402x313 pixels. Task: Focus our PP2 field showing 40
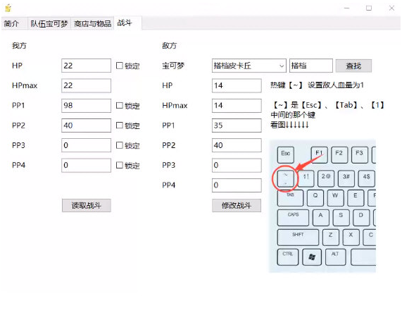pos(86,125)
